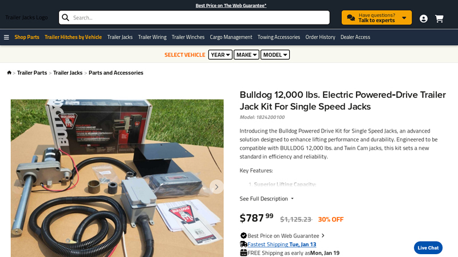Open the Live Chat button

coord(428,248)
